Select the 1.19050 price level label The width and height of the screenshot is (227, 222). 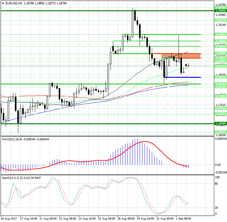coord(221,58)
